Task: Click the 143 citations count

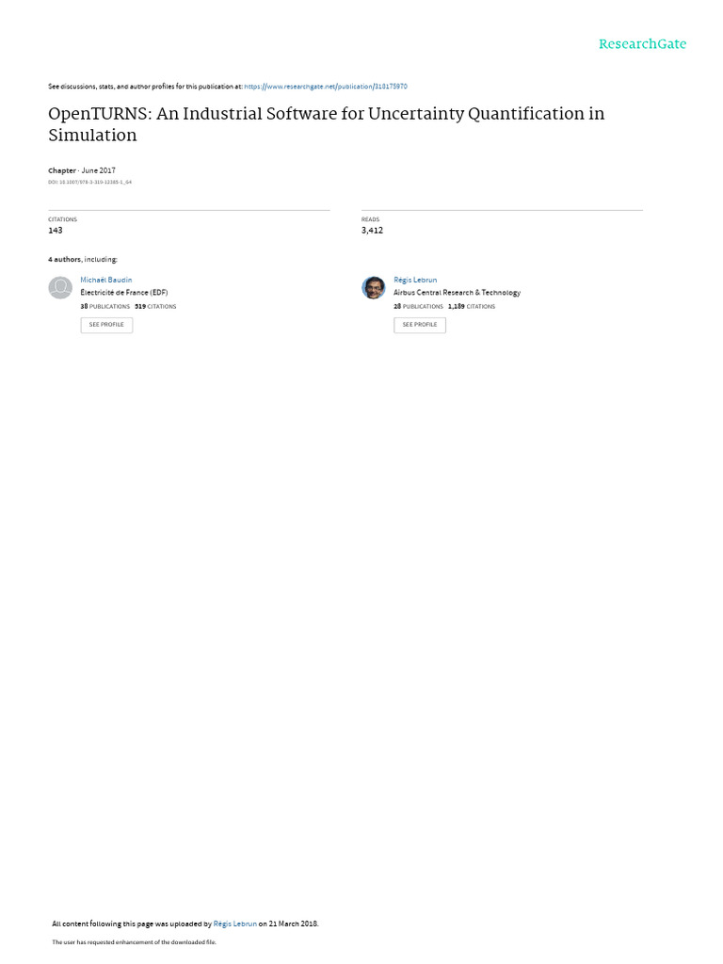Action: point(56,231)
